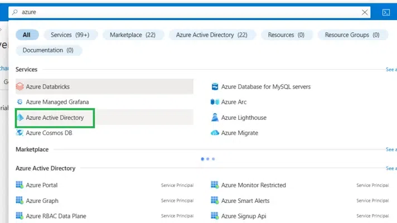Filter results by Resource Groups (0)
Viewport: 397px width, 223px height.
pyautogui.click(x=352, y=35)
